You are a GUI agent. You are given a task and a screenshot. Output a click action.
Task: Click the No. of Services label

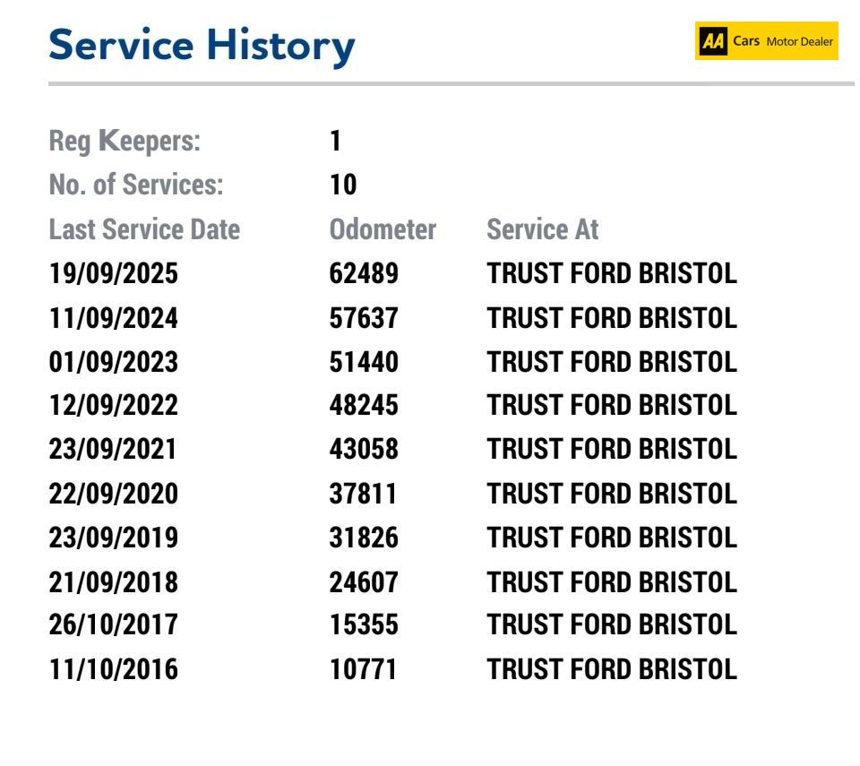point(135,185)
